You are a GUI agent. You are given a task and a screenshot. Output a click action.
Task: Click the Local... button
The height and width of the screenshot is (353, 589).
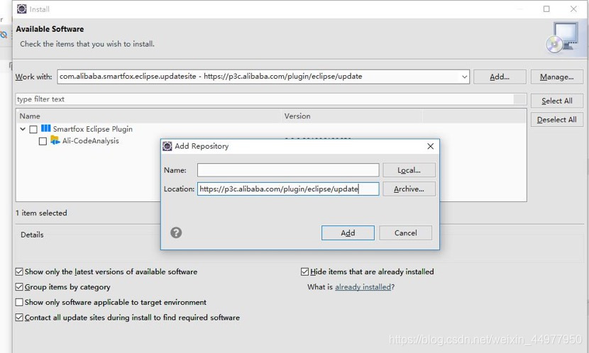click(409, 170)
